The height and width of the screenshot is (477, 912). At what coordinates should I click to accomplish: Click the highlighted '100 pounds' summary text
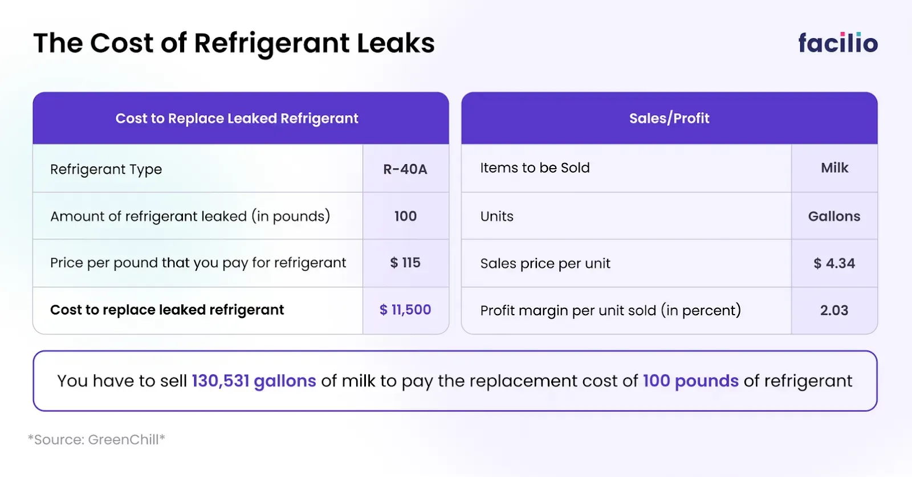tap(691, 381)
